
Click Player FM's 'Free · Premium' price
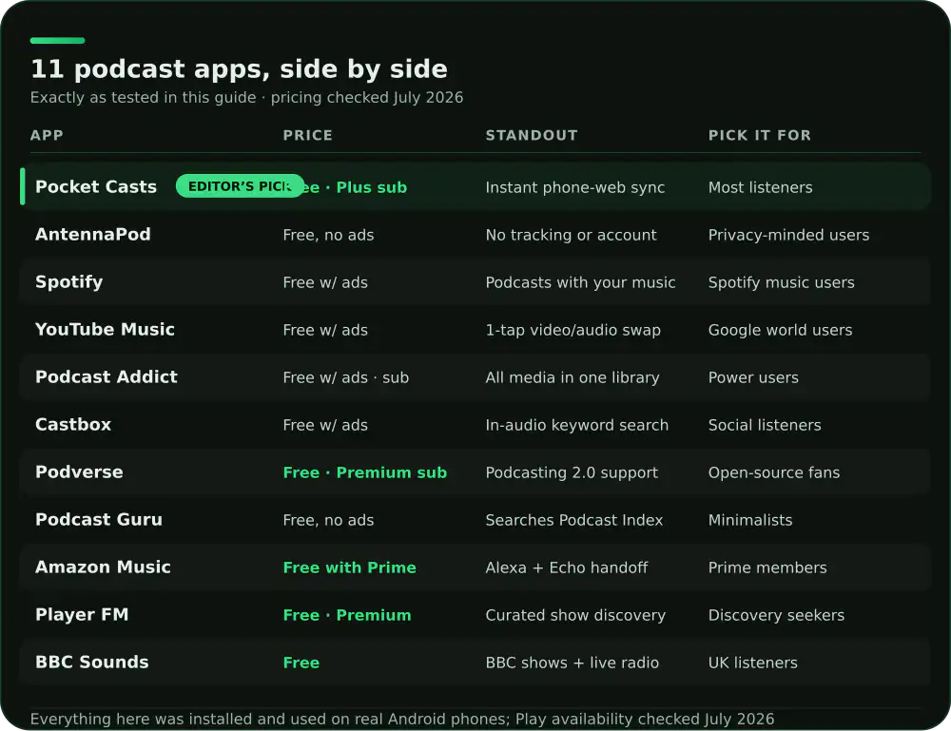pyautogui.click(x=347, y=615)
